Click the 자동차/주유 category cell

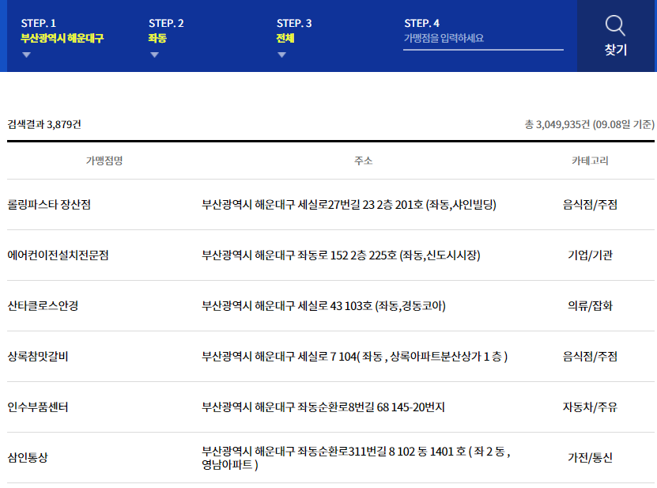pos(590,407)
